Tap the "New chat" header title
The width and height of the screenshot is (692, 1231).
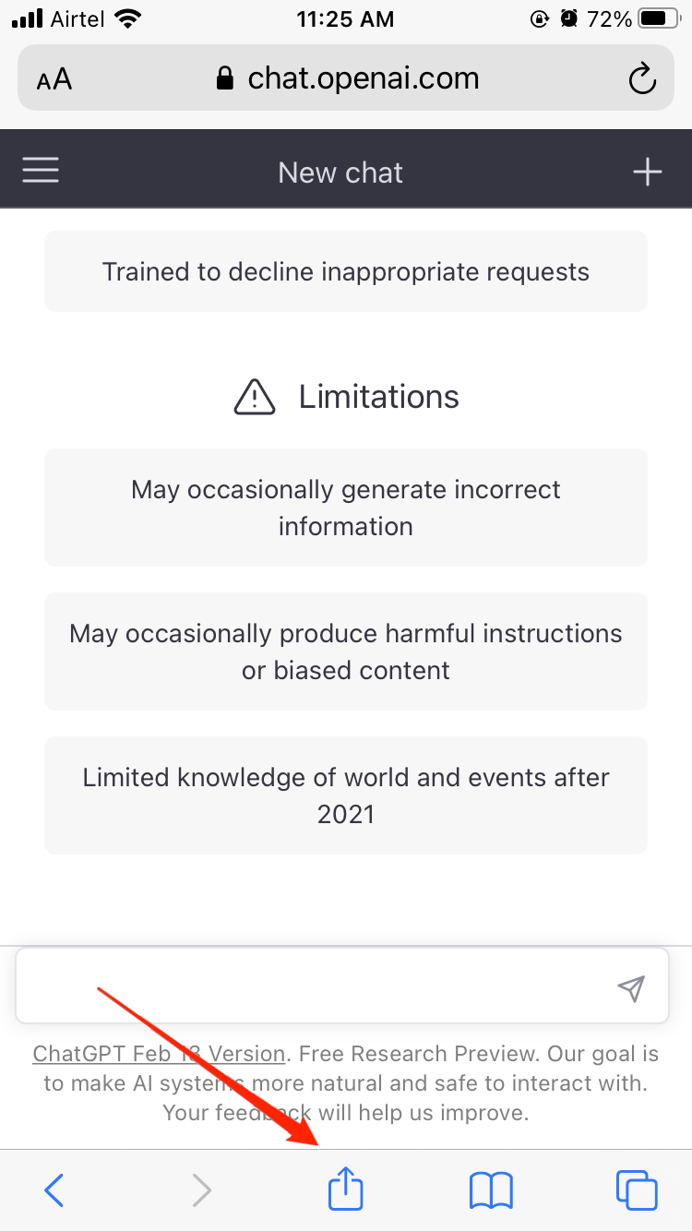pyautogui.click(x=340, y=173)
